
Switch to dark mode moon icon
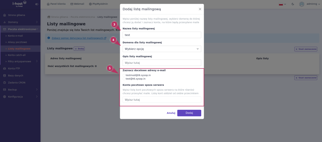click(293, 4)
